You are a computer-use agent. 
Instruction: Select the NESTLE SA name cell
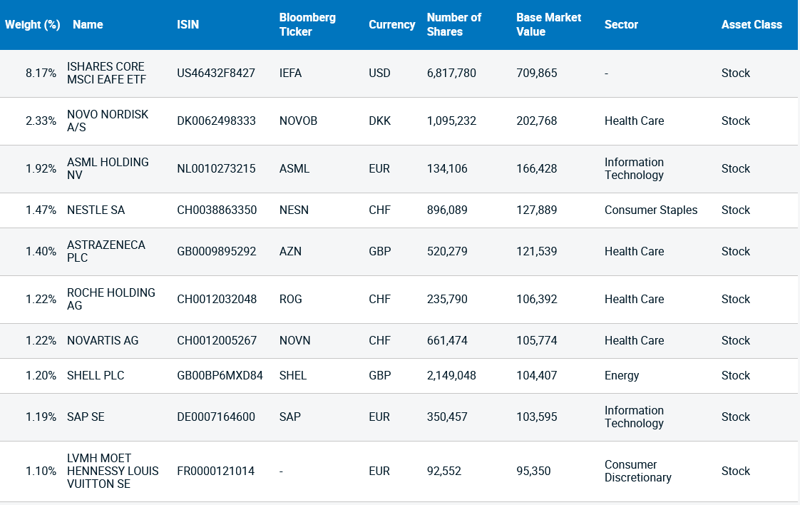96,210
